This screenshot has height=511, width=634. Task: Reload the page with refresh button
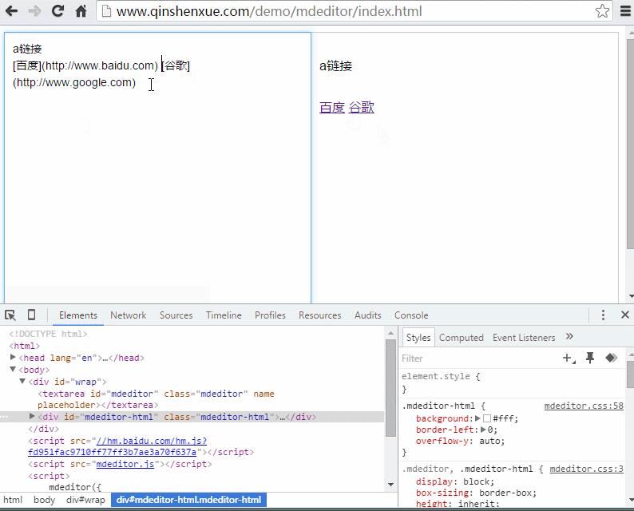[57, 11]
